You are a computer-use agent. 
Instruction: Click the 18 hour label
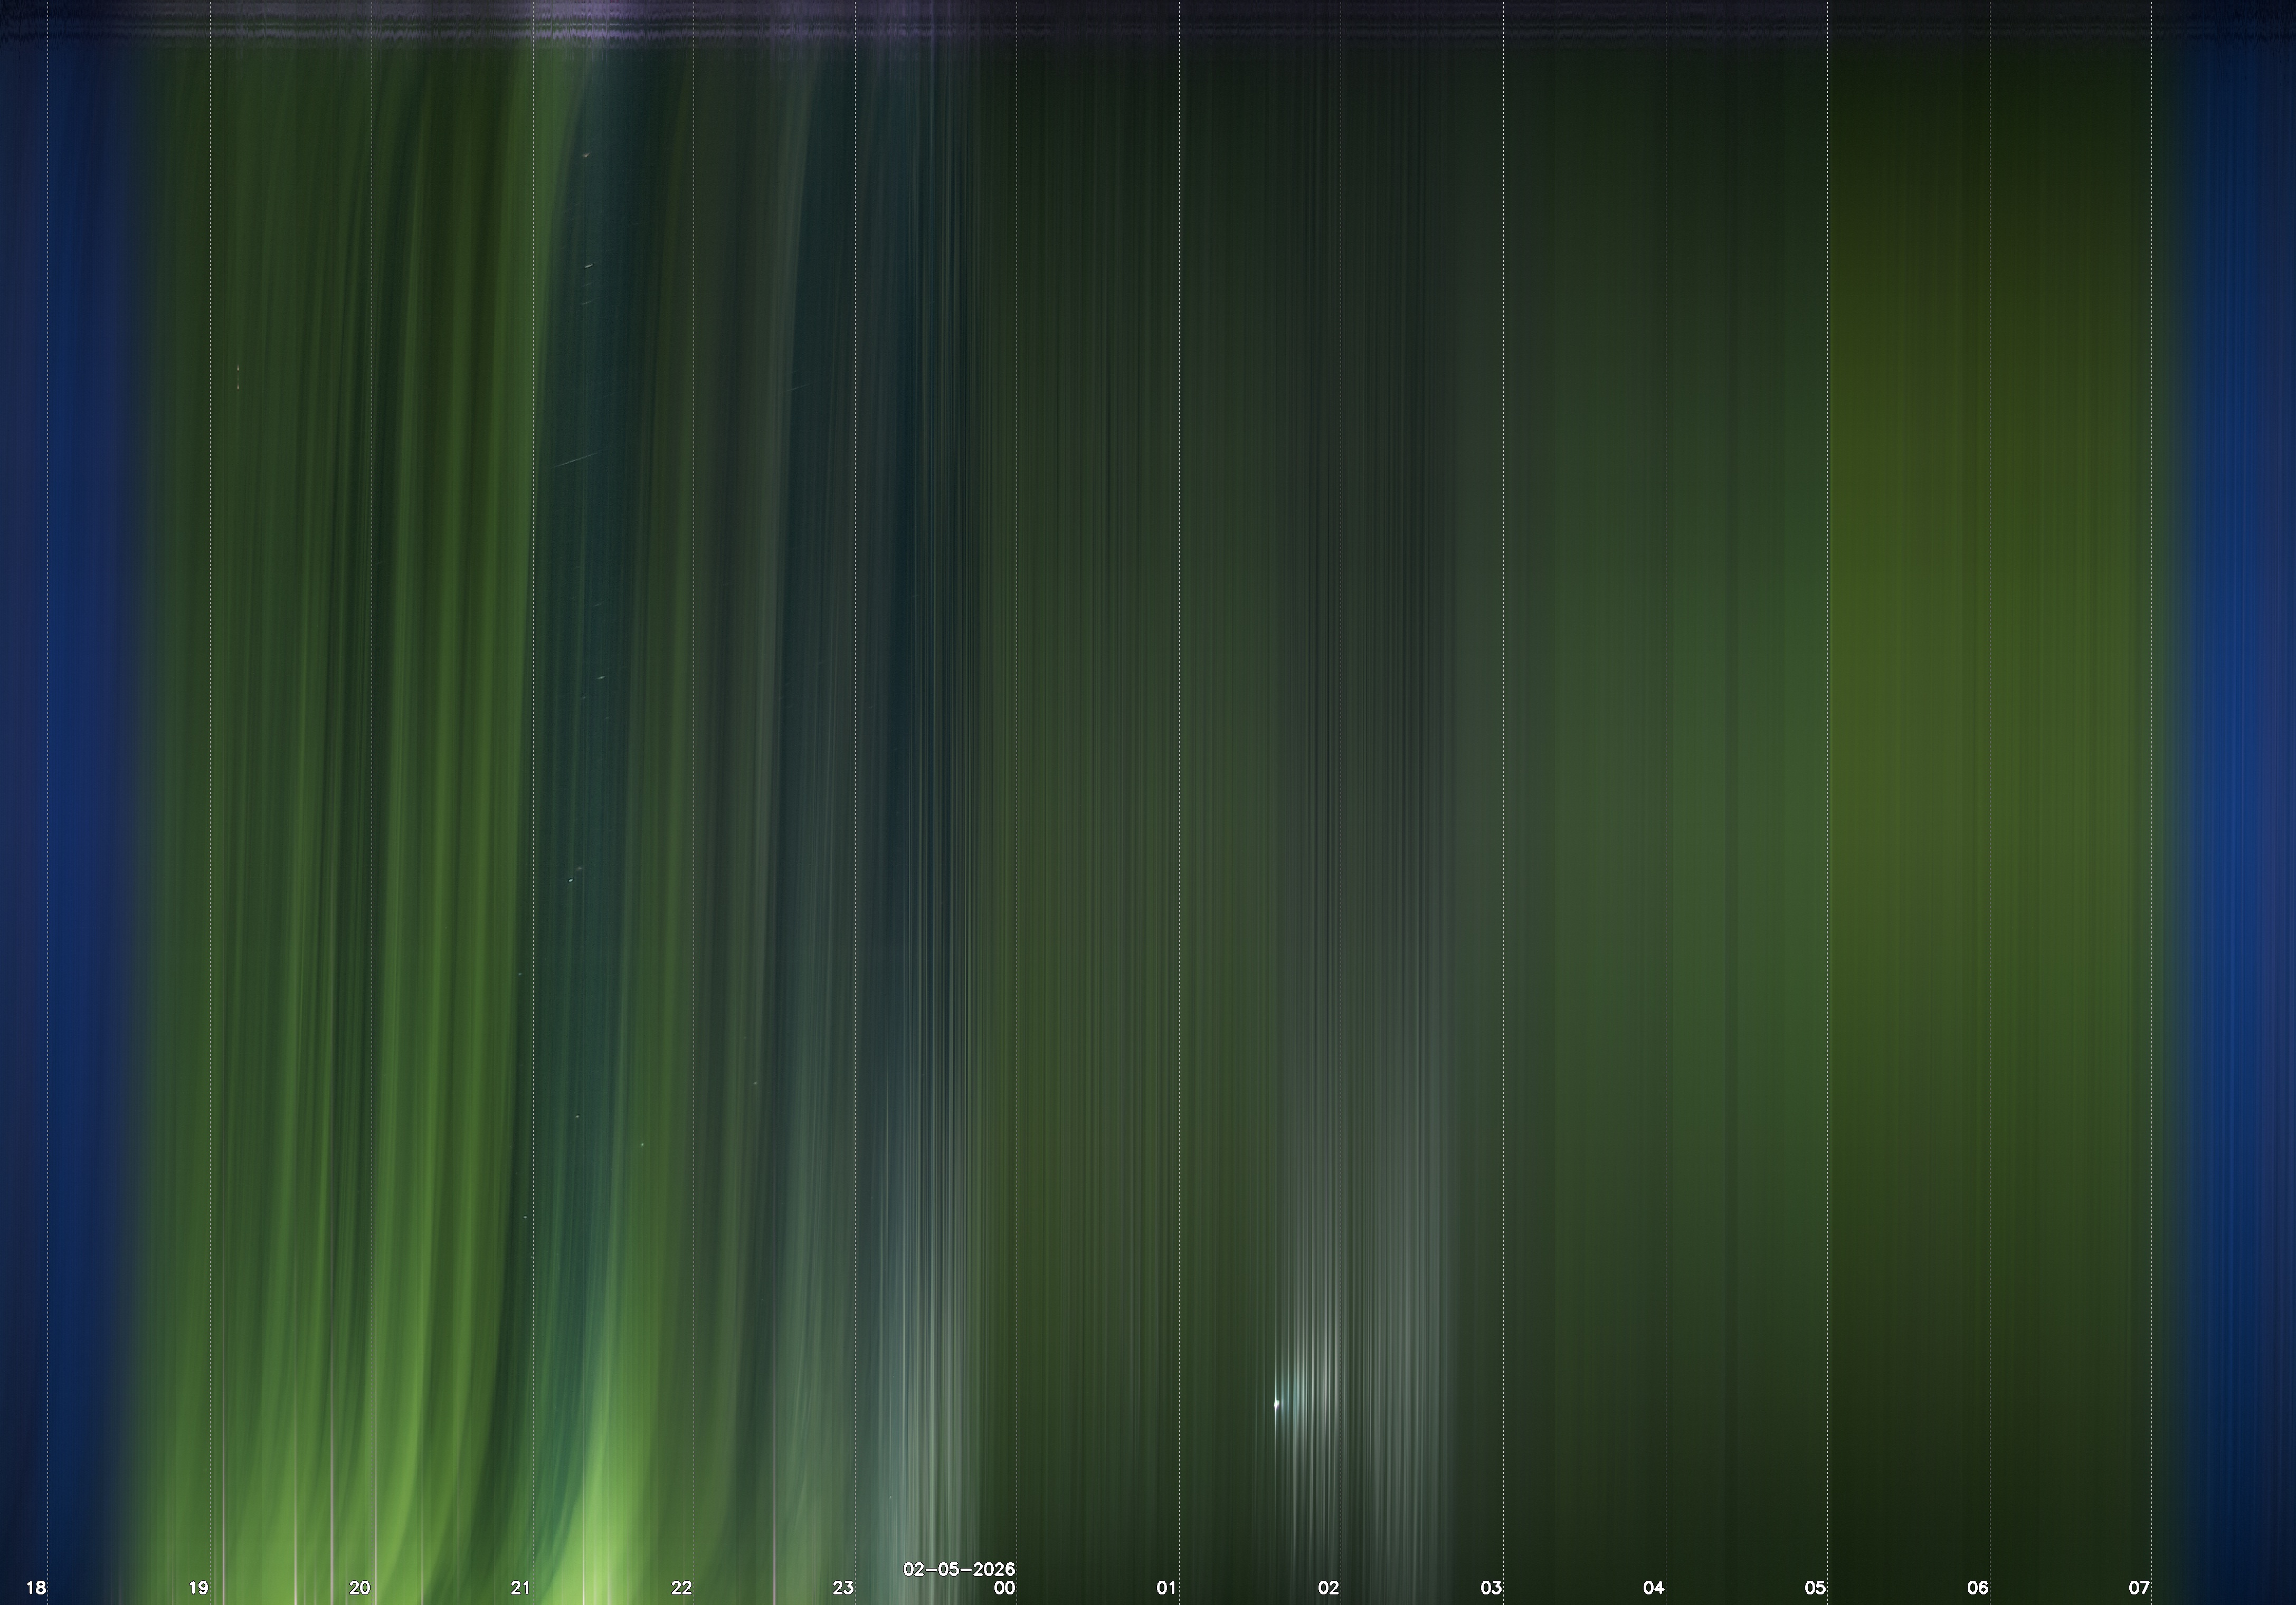36,1587
